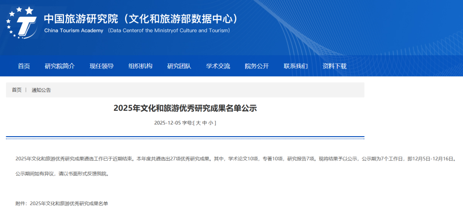Go to the 现任领导 page
This screenshot has width=463, height=218.
(102, 66)
